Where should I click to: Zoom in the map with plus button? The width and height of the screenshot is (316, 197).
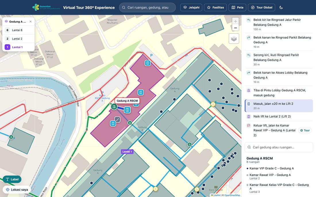point(235,21)
